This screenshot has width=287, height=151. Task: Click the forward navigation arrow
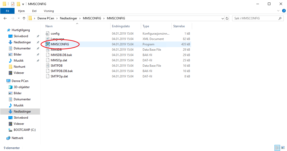click(13, 18)
